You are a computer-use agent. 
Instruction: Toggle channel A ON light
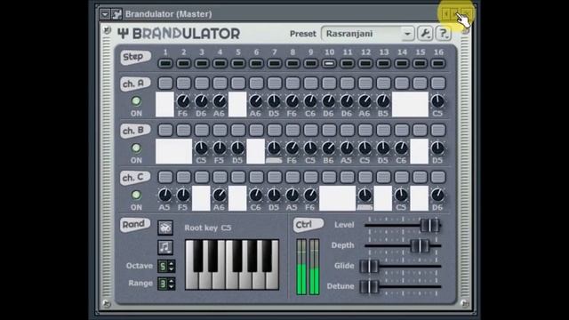click(x=136, y=100)
